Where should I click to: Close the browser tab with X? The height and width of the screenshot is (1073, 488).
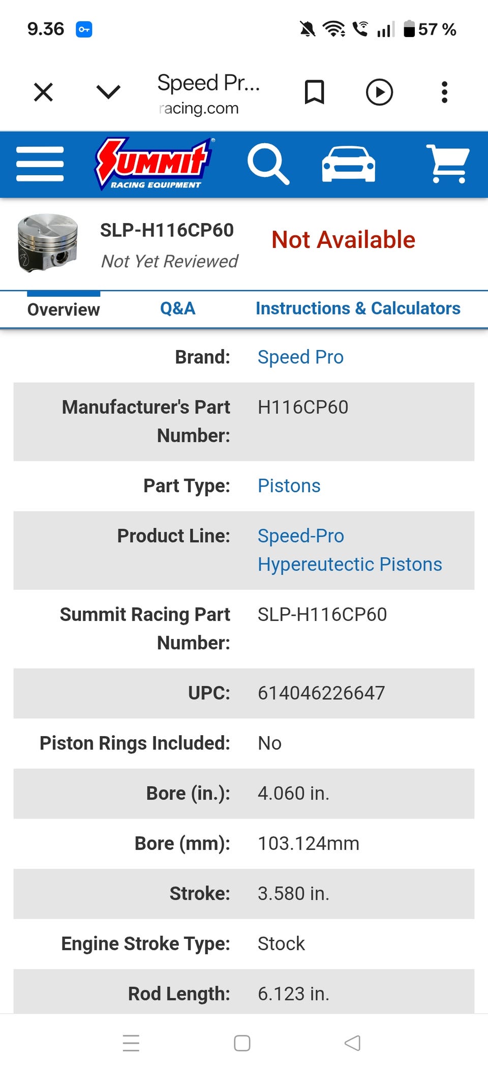point(44,92)
